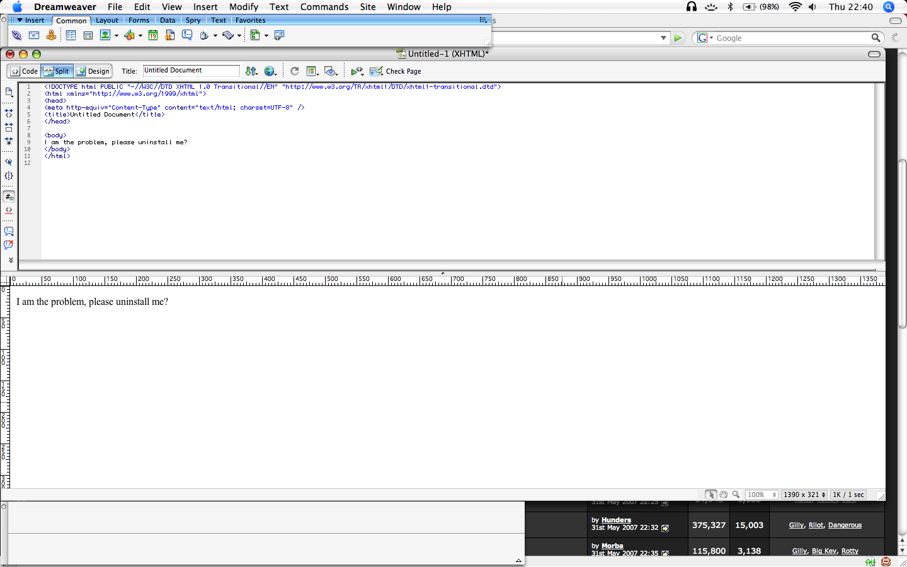Insert a Named Anchor

tap(51, 35)
